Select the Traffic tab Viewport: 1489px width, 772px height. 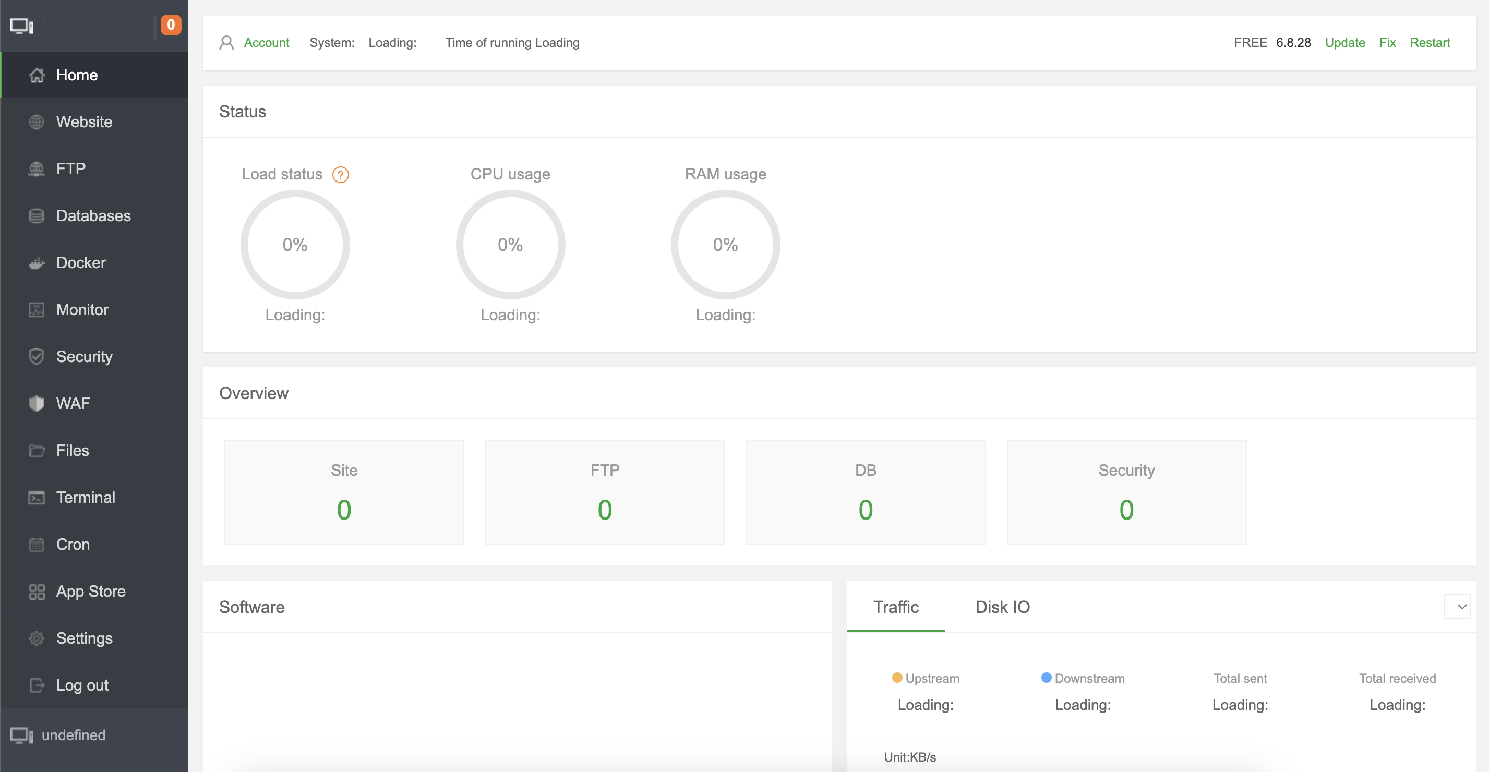point(895,607)
